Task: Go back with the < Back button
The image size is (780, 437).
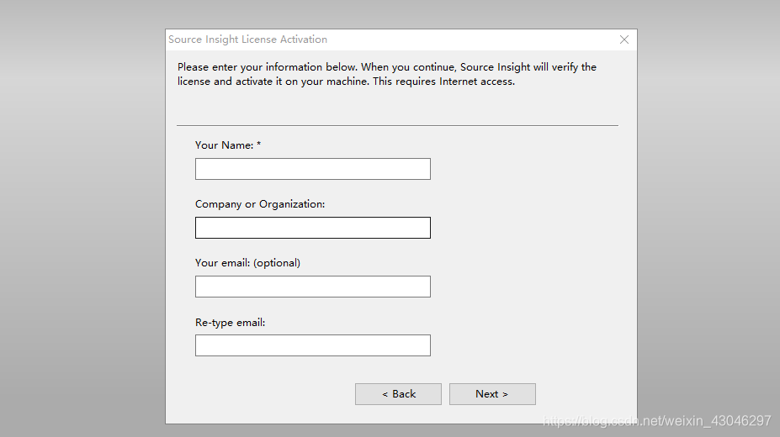Action: pos(399,394)
